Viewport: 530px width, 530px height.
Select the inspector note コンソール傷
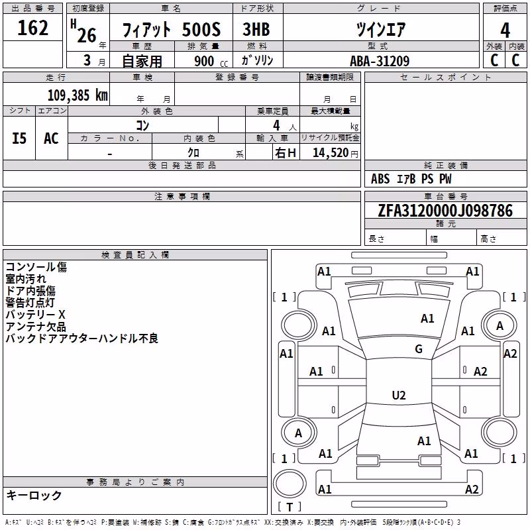point(36,267)
